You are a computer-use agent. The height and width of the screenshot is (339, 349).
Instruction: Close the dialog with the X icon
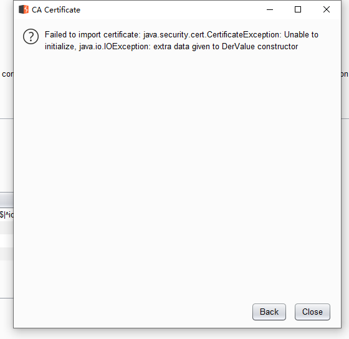(x=327, y=9)
